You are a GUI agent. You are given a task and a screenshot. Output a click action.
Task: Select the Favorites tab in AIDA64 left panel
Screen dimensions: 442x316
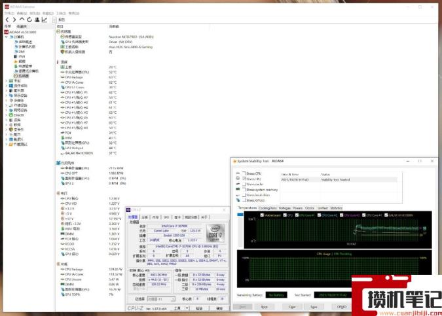click(x=22, y=26)
